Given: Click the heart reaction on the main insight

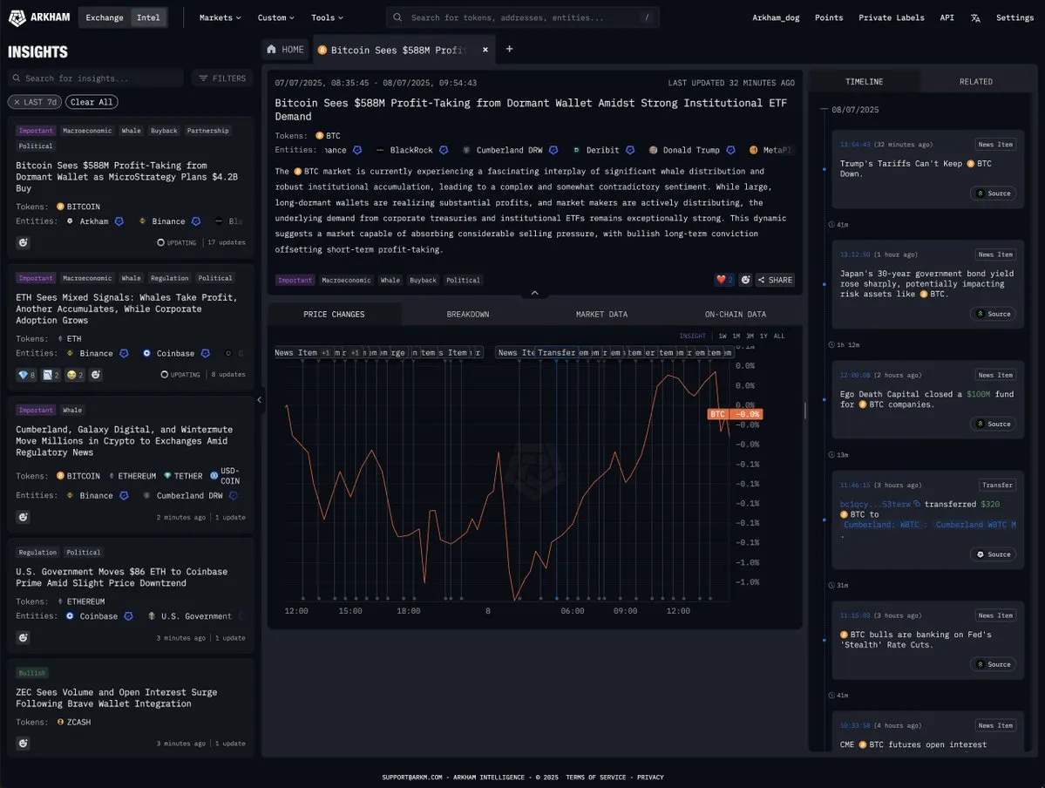Looking at the screenshot, I should pyautogui.click(x=724, y=280).
